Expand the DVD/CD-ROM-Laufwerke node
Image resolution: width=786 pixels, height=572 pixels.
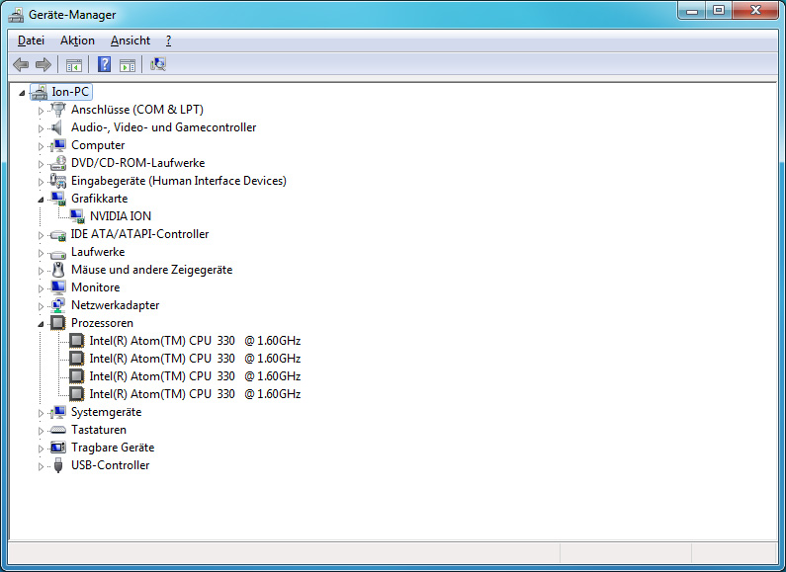pos(42,164)
